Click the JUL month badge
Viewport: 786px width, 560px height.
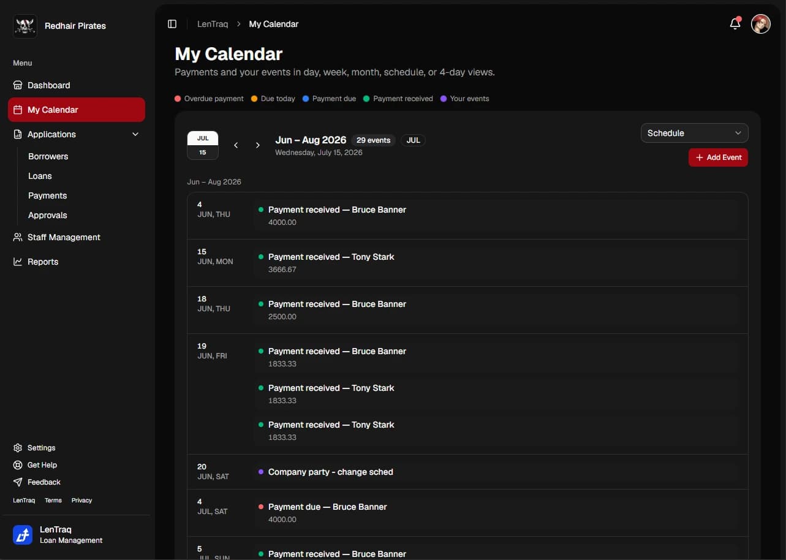414,140
